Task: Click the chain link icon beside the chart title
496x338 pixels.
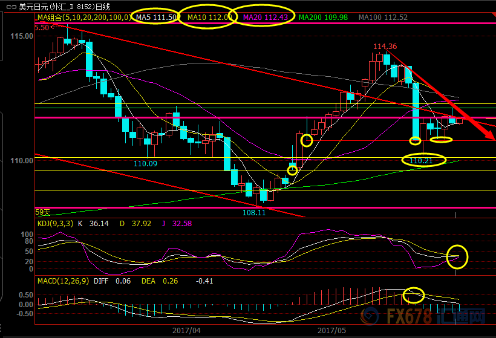Action: pos(11,7)
